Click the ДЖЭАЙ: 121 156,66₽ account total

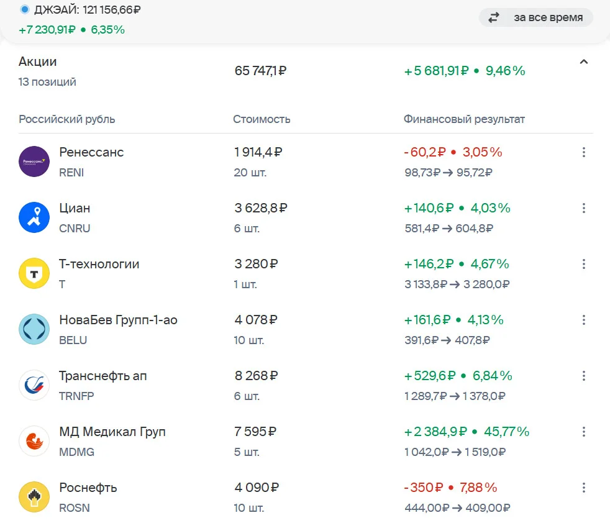point(87,10)
